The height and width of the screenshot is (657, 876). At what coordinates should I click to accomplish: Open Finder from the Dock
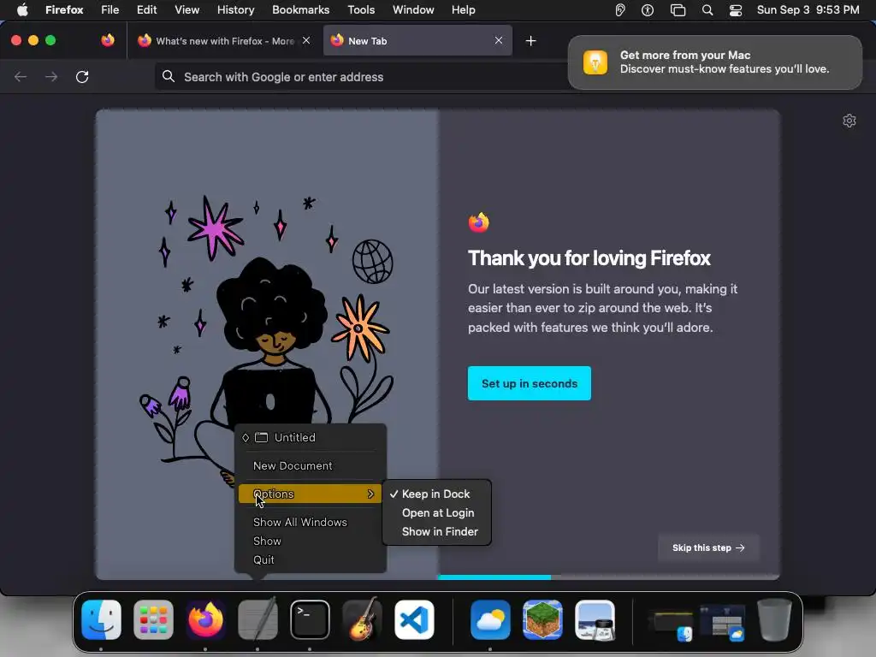pyautogui.click(x=101, y=620)
